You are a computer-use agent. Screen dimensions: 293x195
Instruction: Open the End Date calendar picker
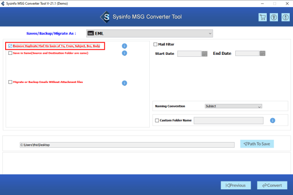[262, 53]
